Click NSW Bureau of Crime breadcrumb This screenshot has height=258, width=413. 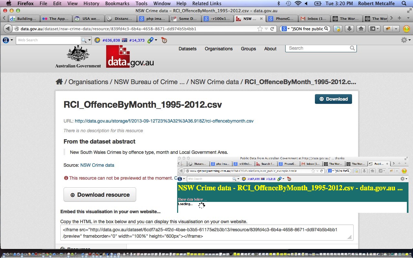click(149, 82)
